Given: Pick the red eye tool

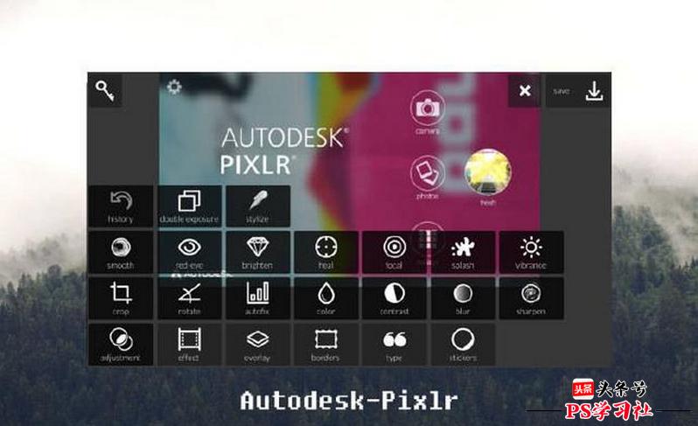Looking at the screenshot, I should [189, 252].
